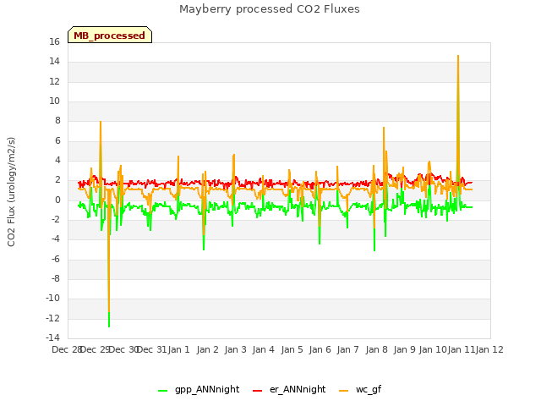The height and width of the screenshot is (406, 541).
Task: Click the MB_processed tab label
Action: click(x=109, y=36)
